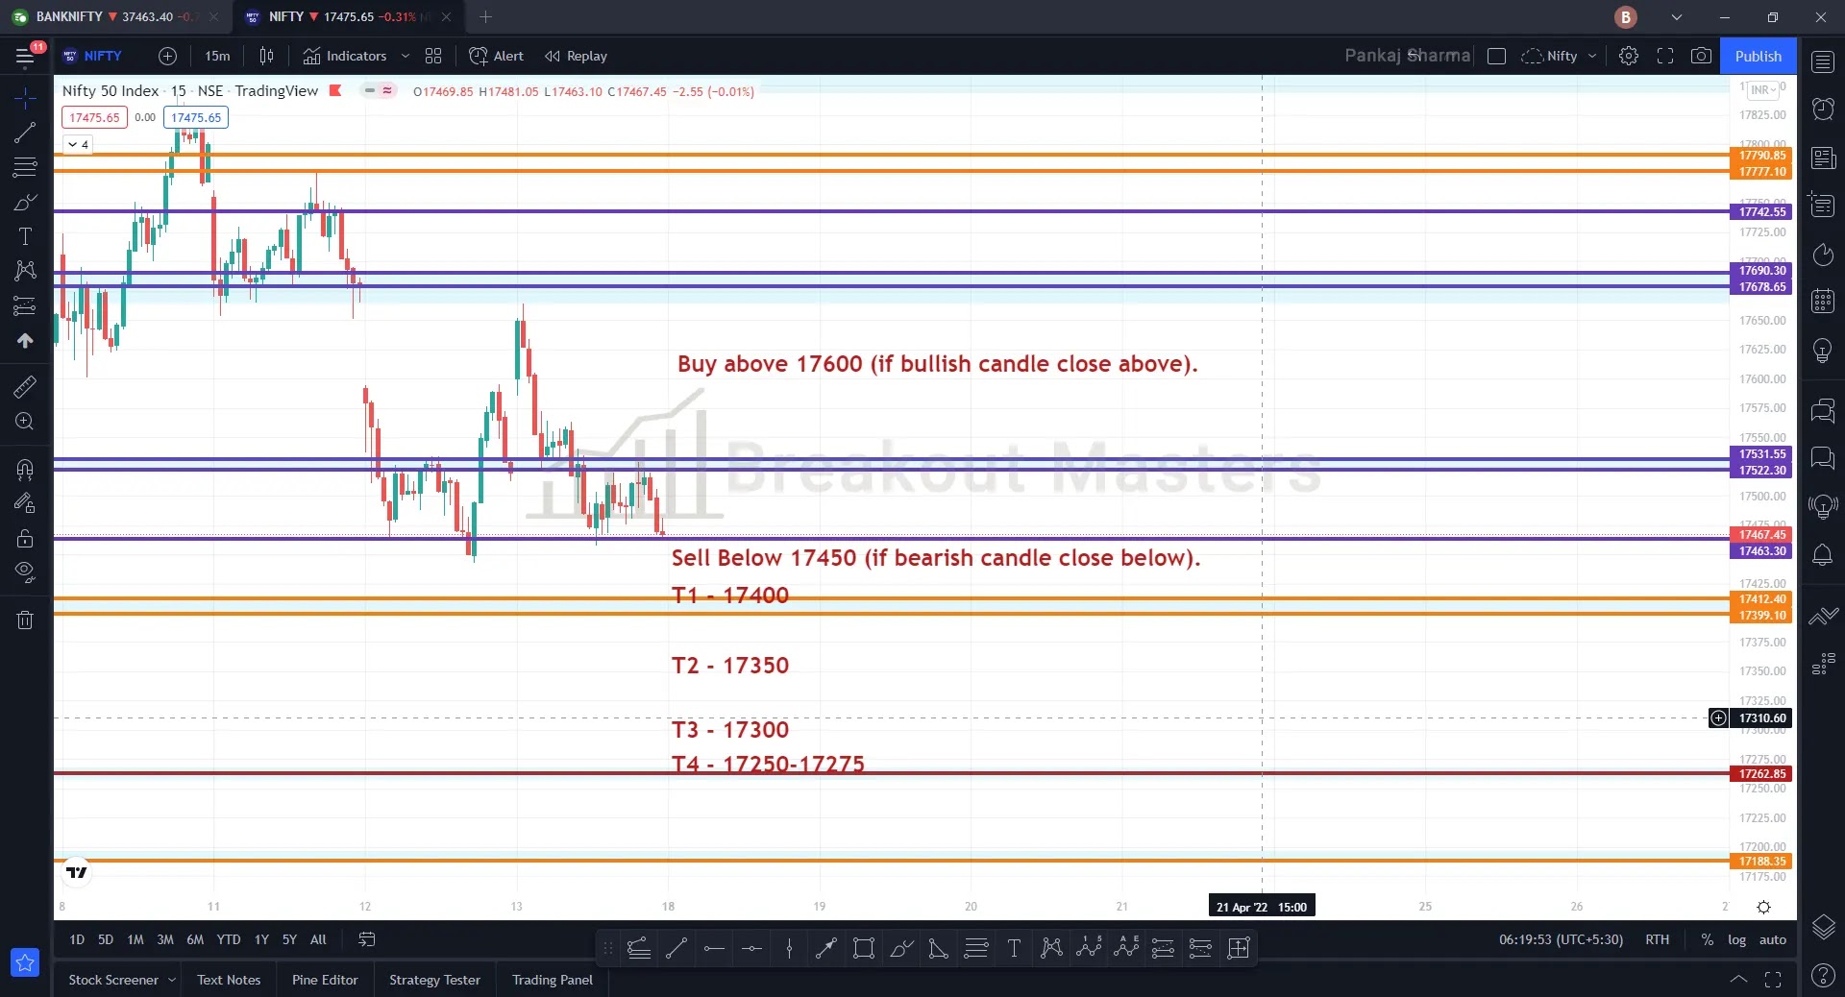
Task: Expand the indicators favorites dropdown arrow
Action: (406, 57)
